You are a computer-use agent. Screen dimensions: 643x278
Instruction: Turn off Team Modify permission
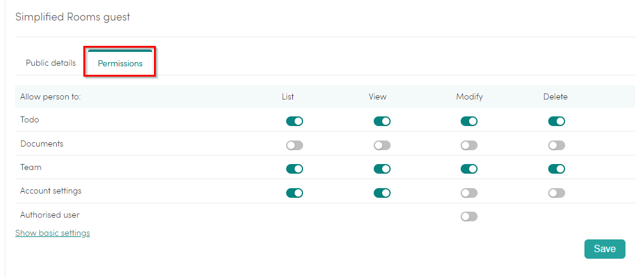pos(469,169)
